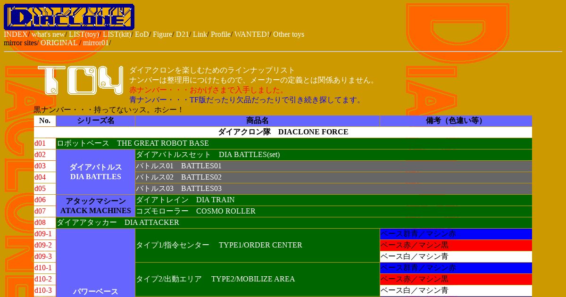Screen dimensions: 566x297
Task: Select row number d09-2
Action: (45, 245)
